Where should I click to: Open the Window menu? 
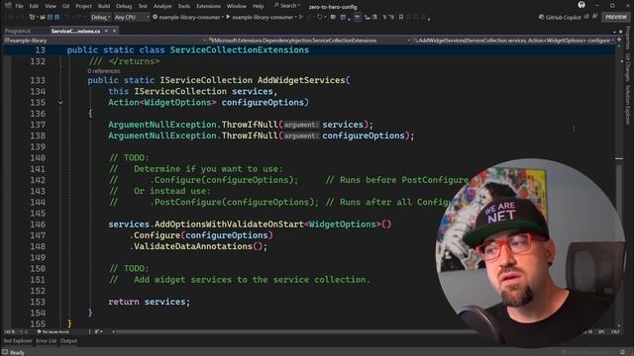coord(237,6)
